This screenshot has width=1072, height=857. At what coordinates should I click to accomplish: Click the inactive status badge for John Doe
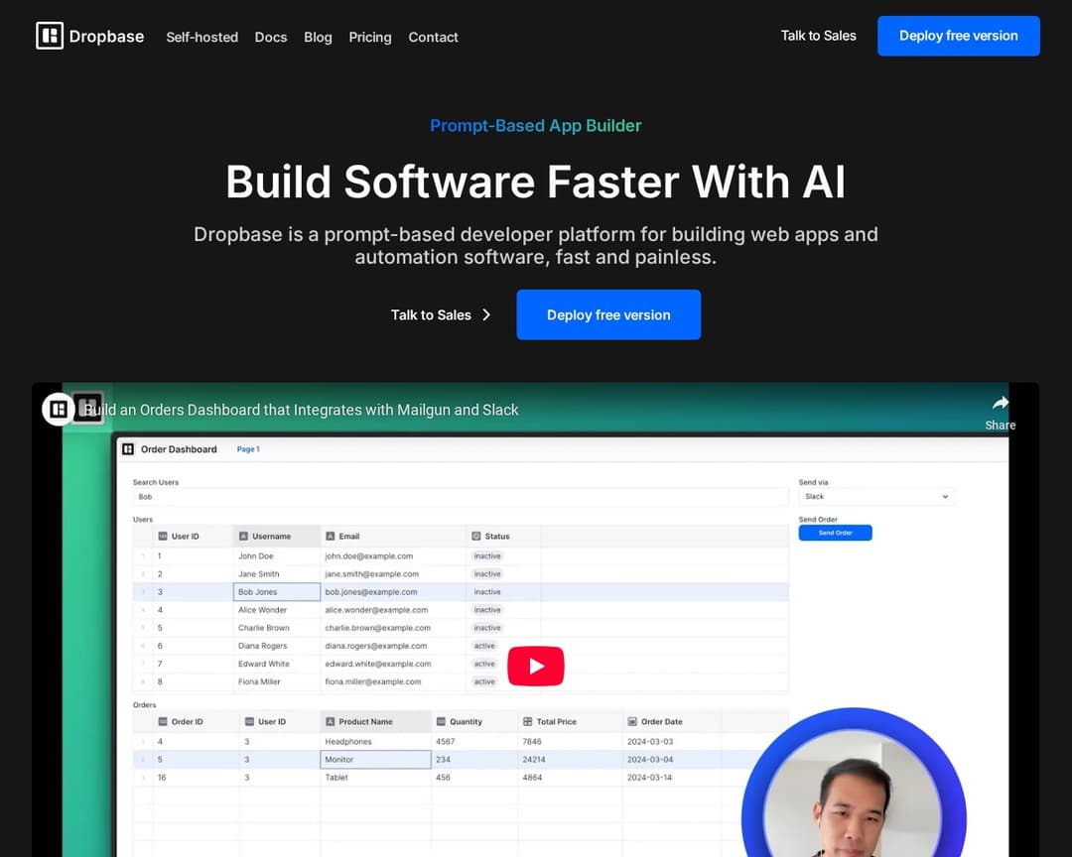tap(487, 556)
